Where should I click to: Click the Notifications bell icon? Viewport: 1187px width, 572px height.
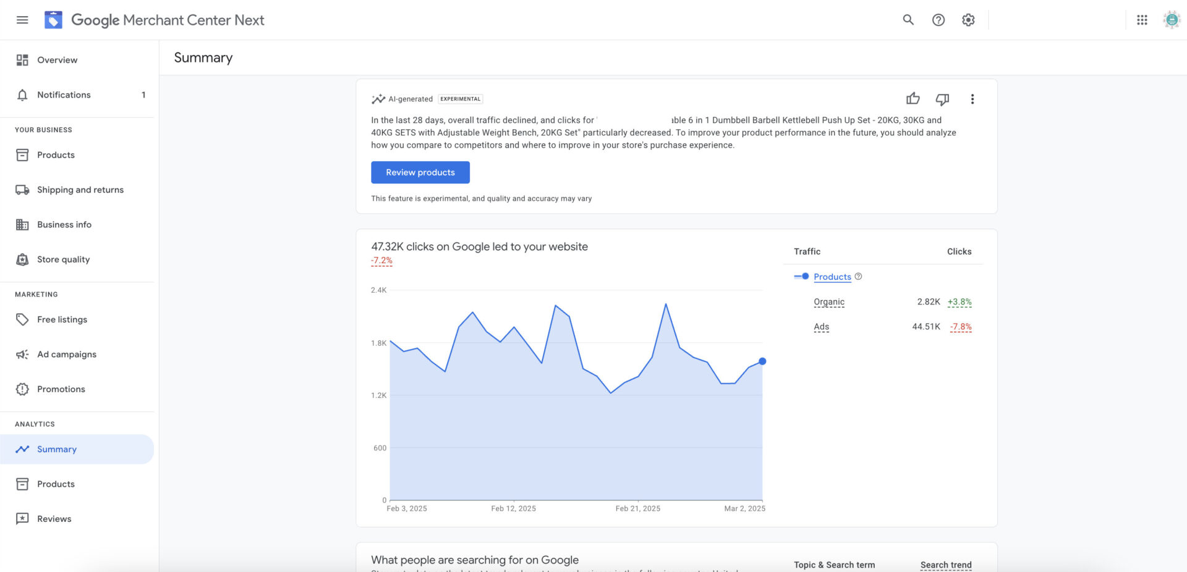pyautogui.click(x=22, y=95)
